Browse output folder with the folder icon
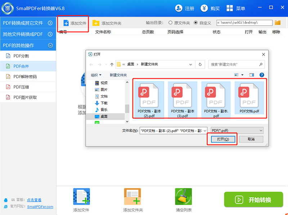Image resolution: width=288 pixels, height=215 pixels. click(278, 23)
